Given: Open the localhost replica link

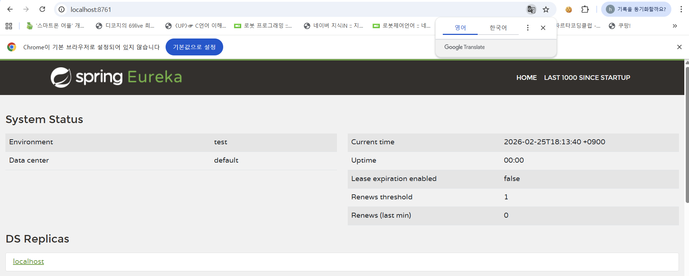Looking at the screenshot, I should [x=28, y=262].
